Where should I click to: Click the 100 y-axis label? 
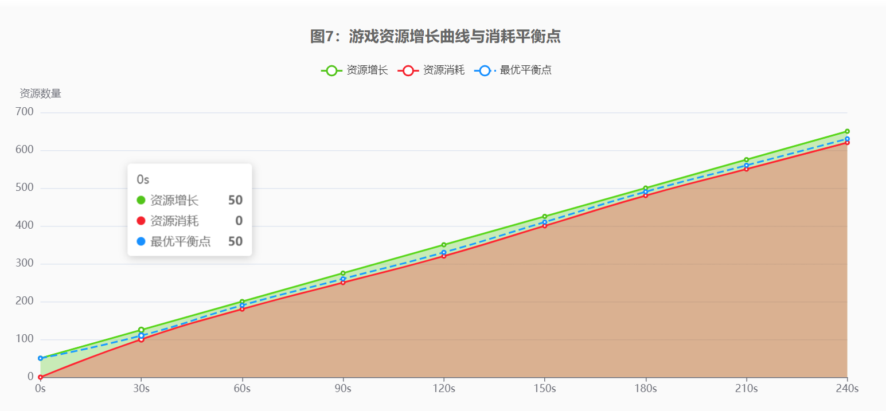coord(25,339)
